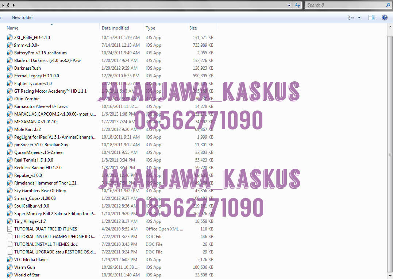Viewport: 393px width, 279px height.
Task: Select the Reckless Racing HD 1.2.0 icon
Action: click(9, 168)
